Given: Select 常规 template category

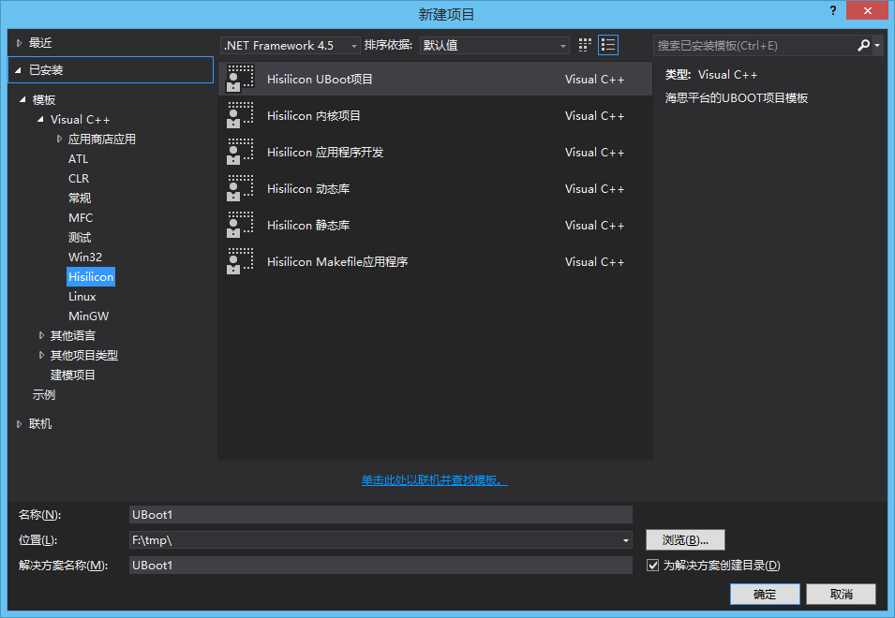Looking at the screenshot, I should pos(80,198).
